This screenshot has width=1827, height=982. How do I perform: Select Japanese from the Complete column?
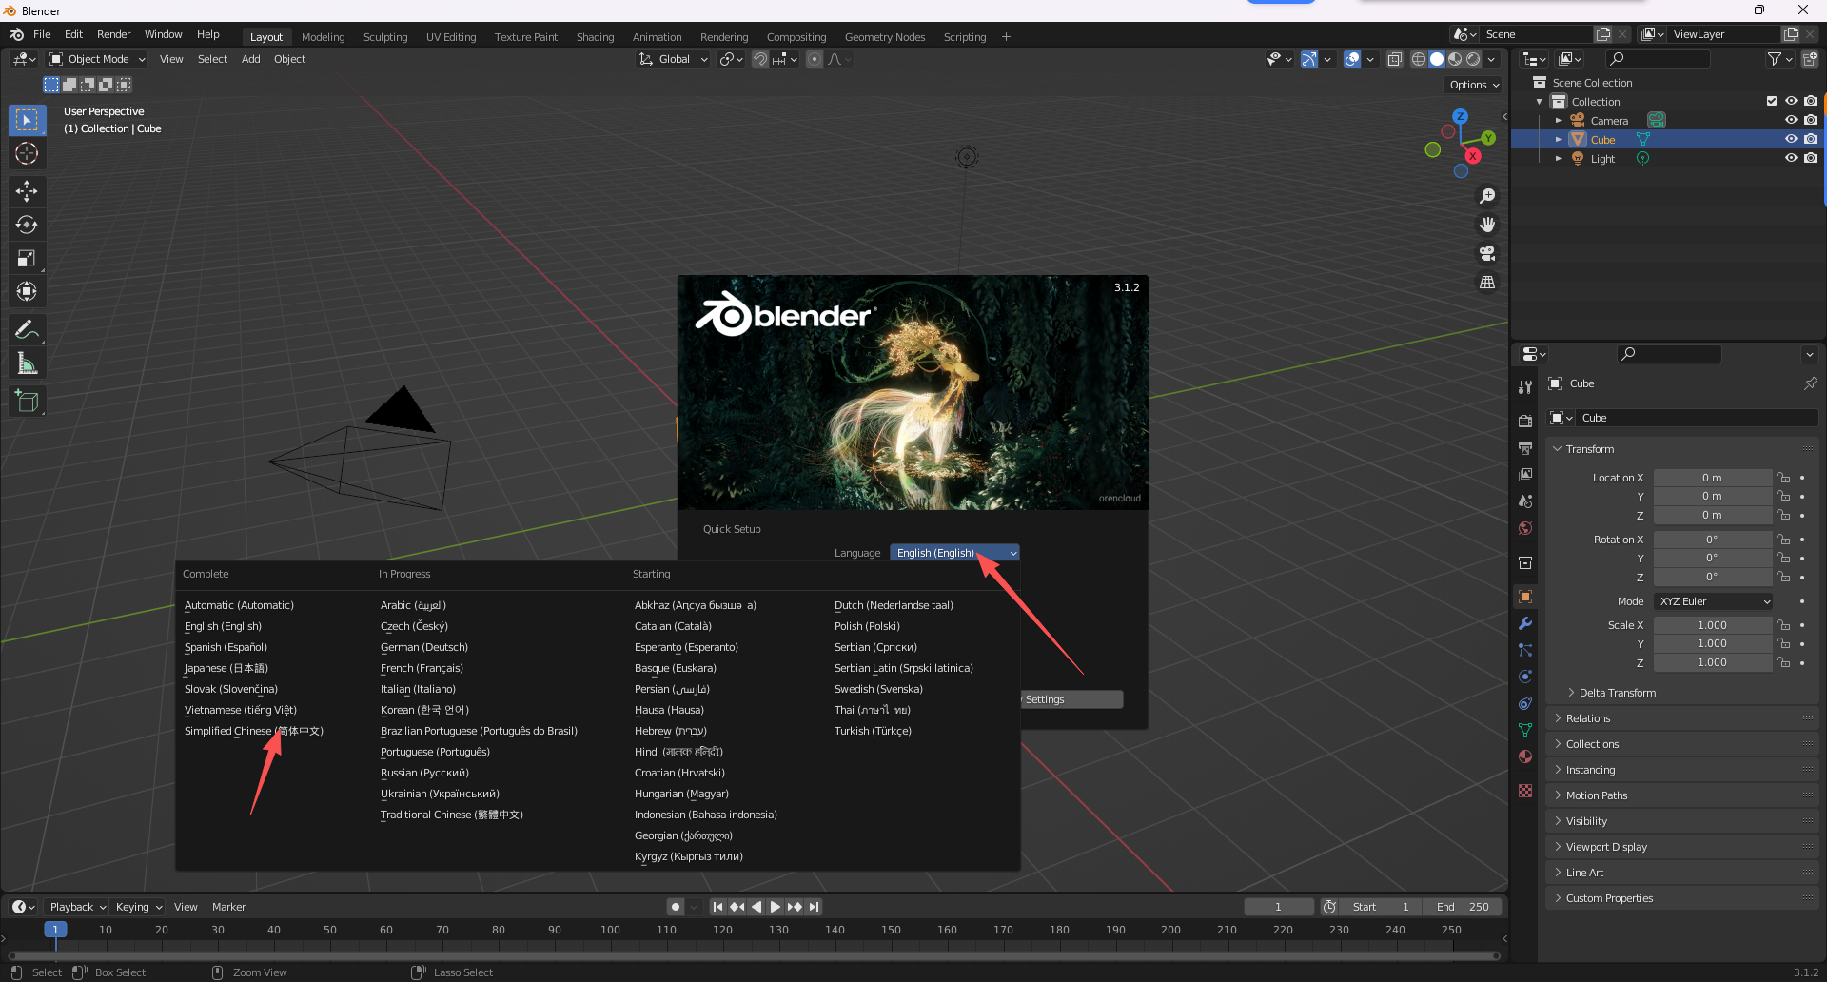click(x=226, y=668)
